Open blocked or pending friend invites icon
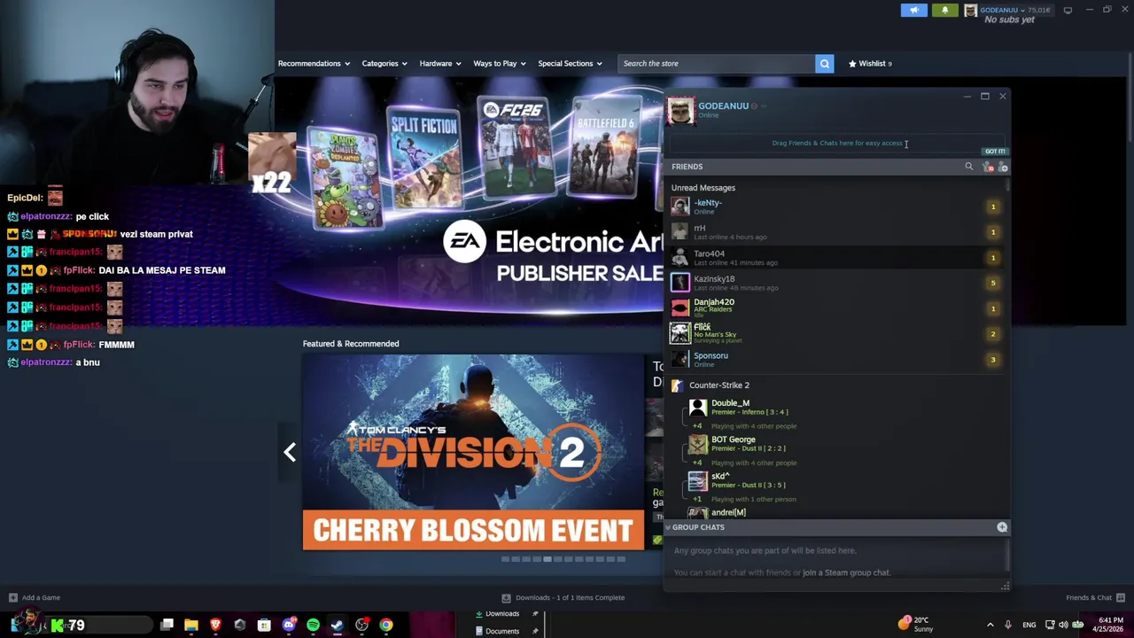 987,167
